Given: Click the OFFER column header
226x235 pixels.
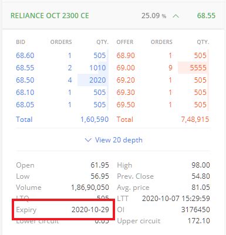Looking at the screenshot, I should tap(125, 42).
